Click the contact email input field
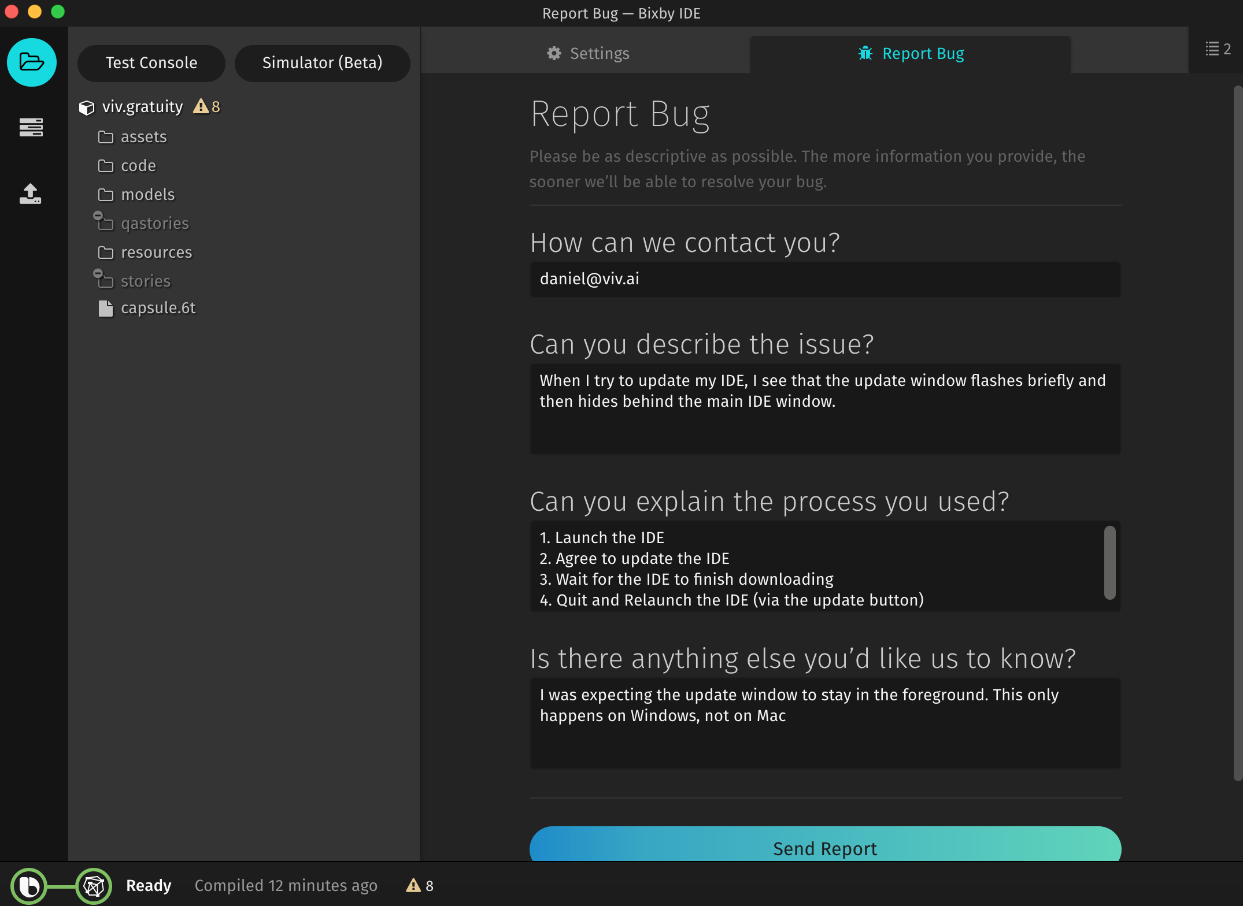This screenshot has width=1243, height=906. [826, 279]
